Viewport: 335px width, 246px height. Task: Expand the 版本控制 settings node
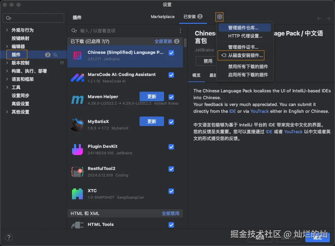coord(7,63)
